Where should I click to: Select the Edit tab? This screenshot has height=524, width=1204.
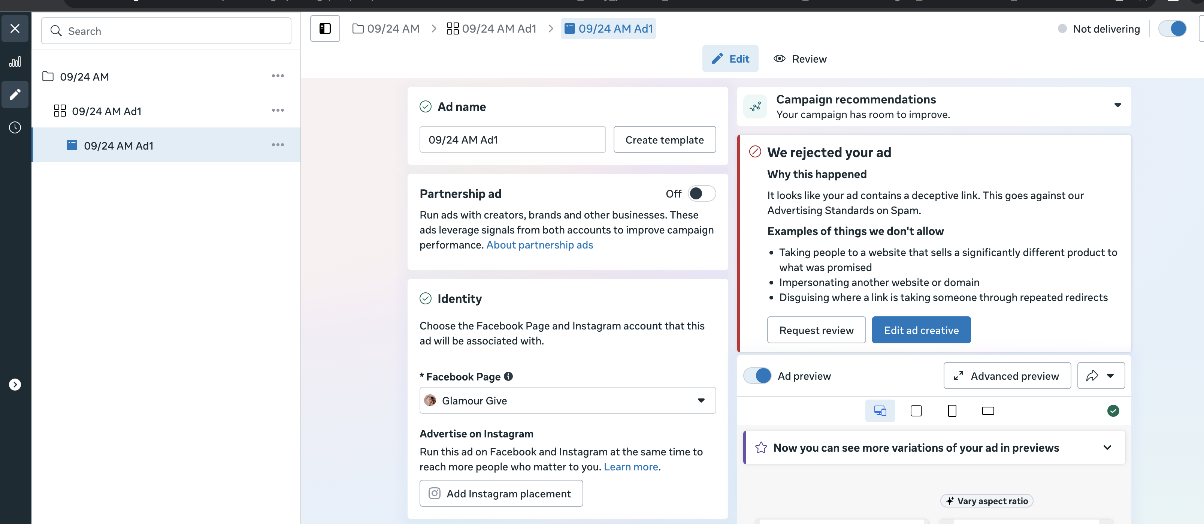[x=730, y=59]
